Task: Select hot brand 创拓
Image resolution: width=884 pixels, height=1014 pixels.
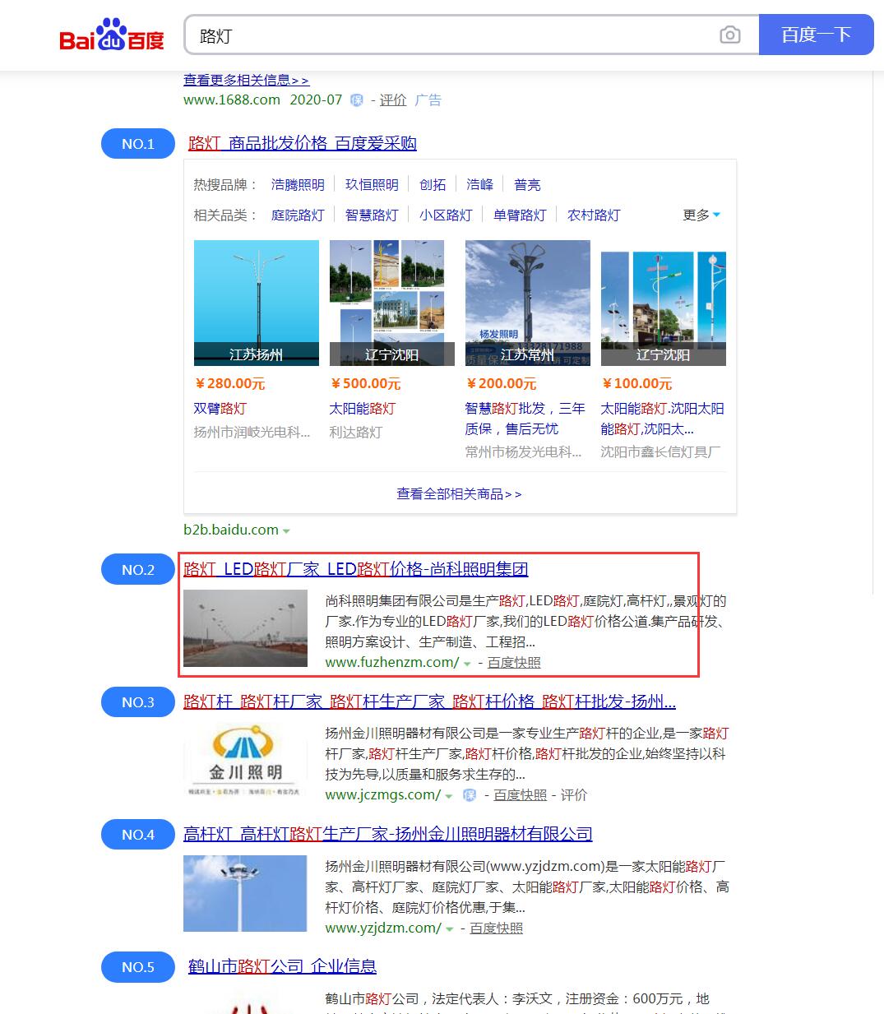Action: pos(433,185)
